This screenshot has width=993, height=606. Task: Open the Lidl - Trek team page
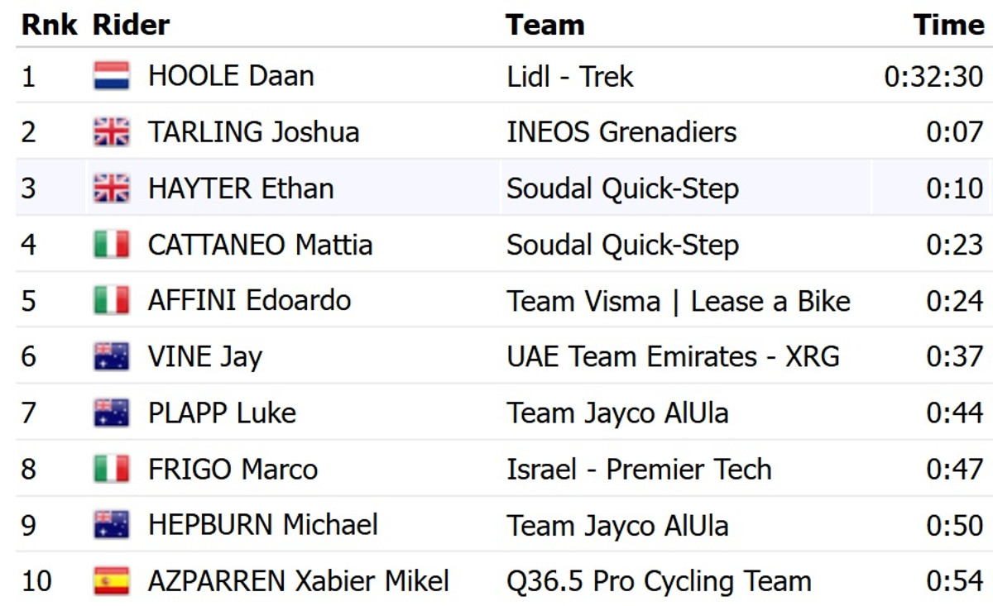click(569, 76)
